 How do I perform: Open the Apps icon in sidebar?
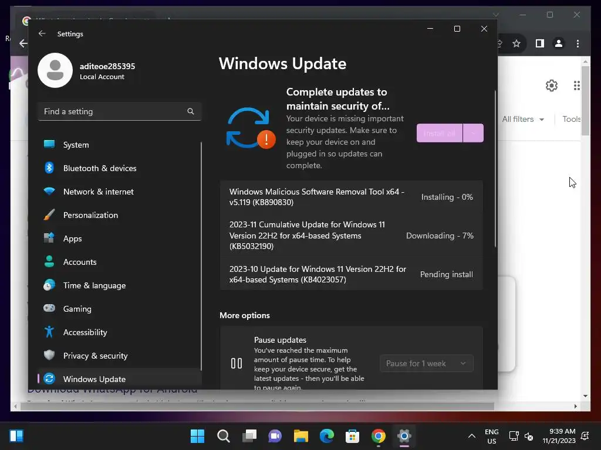[49, 238]
